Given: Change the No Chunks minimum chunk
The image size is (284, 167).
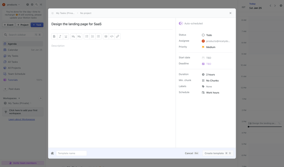Looking at the screenshot, I should (210, 81).
